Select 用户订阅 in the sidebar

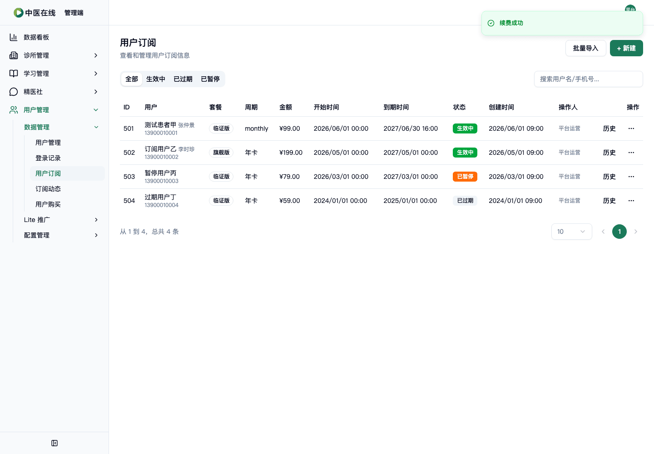67,173
